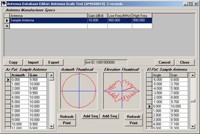
Task: Select the Gain (dBd) cell showing 10.000
Action: pyautogui.click(x=97, y=20)
